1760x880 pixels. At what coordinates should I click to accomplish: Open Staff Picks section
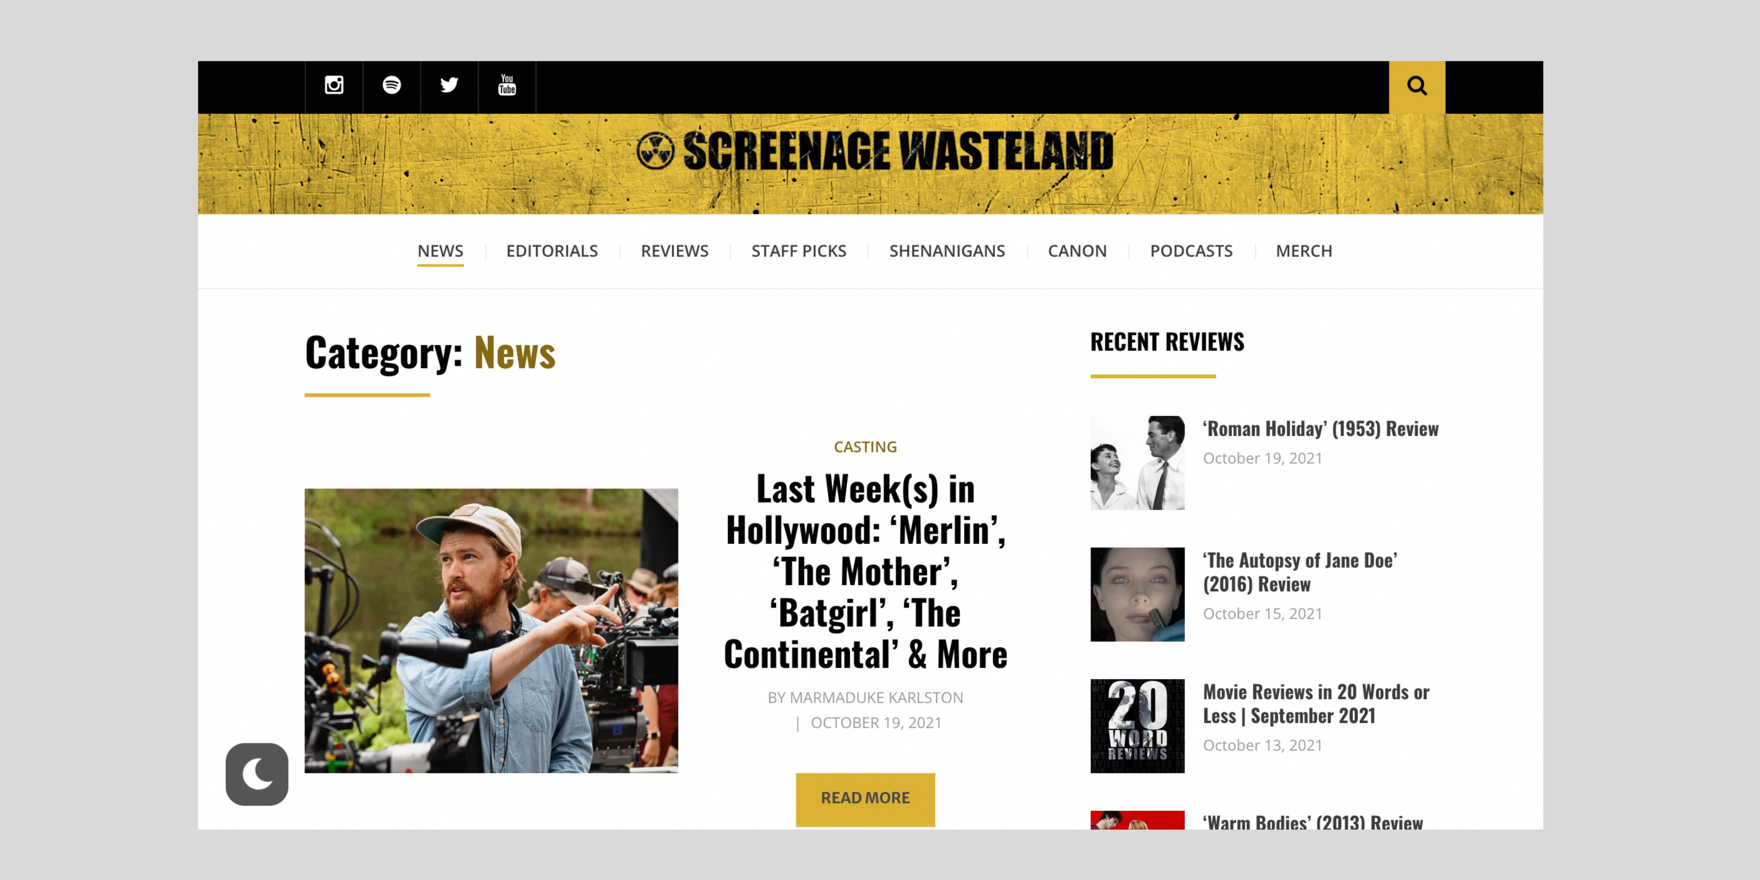click(x=799, y=251)
